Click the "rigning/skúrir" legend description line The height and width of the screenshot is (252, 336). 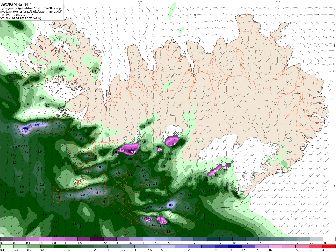click(30, 8)
